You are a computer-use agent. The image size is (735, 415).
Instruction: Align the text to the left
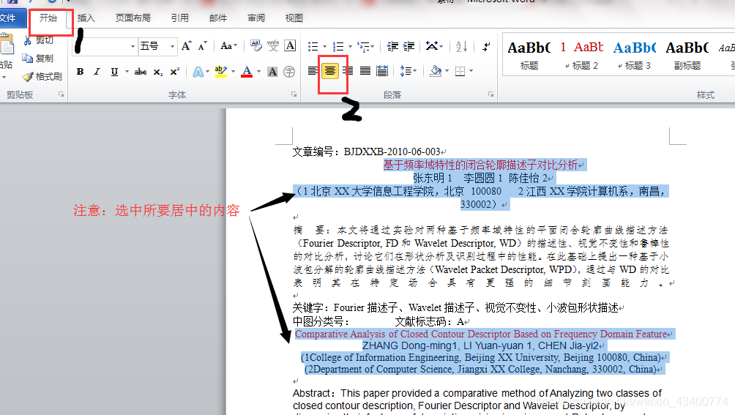[x=313, y=71]
